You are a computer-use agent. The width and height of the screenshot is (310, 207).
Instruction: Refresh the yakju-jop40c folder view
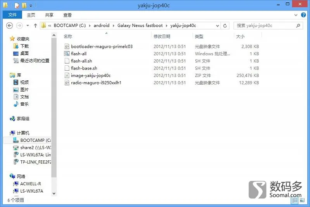pos(225,26)
